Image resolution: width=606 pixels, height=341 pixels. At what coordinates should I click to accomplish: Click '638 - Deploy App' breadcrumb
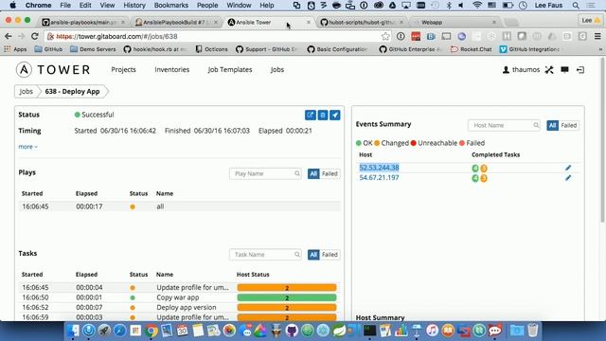[x=72, y=92]
